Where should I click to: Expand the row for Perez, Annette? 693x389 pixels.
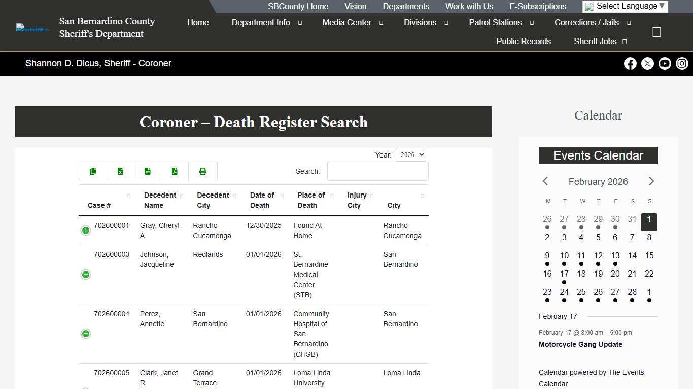tap(85, 334)
